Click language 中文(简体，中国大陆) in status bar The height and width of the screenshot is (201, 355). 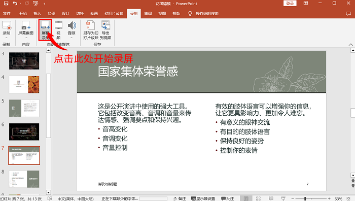pyautogui.click(x=76, y=199)
